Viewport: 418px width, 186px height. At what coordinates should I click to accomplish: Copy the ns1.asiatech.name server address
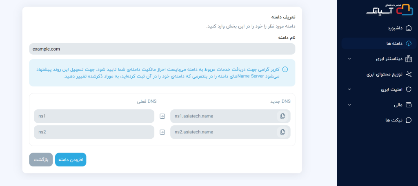point(282,117)
